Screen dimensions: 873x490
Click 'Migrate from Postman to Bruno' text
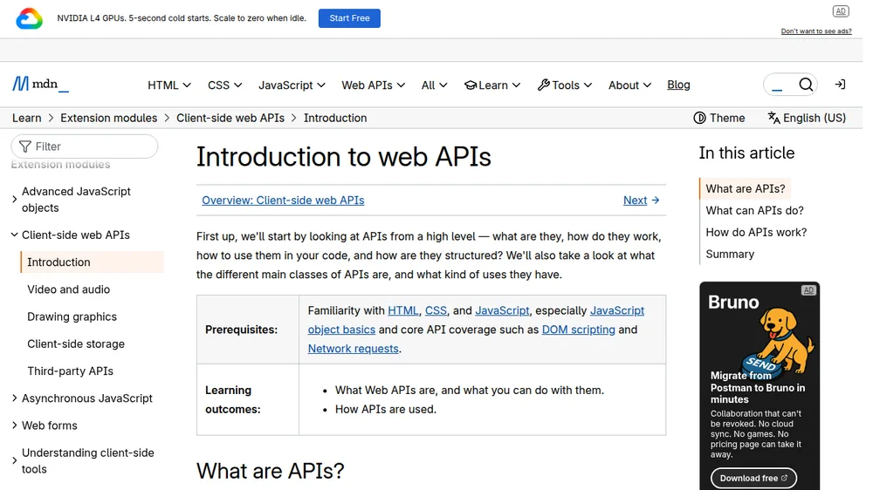point(757,387)
